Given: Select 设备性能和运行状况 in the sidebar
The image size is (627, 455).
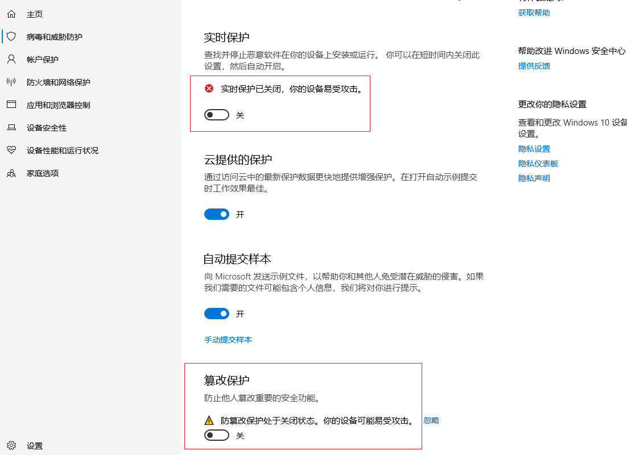Looking at the screenshot, I should click(x=62, y=151).
